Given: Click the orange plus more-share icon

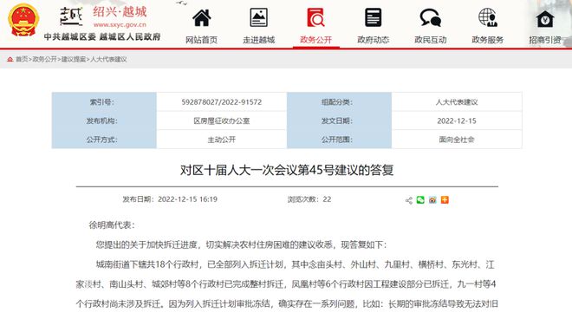Looking at the screenshot, I should 445,199.
